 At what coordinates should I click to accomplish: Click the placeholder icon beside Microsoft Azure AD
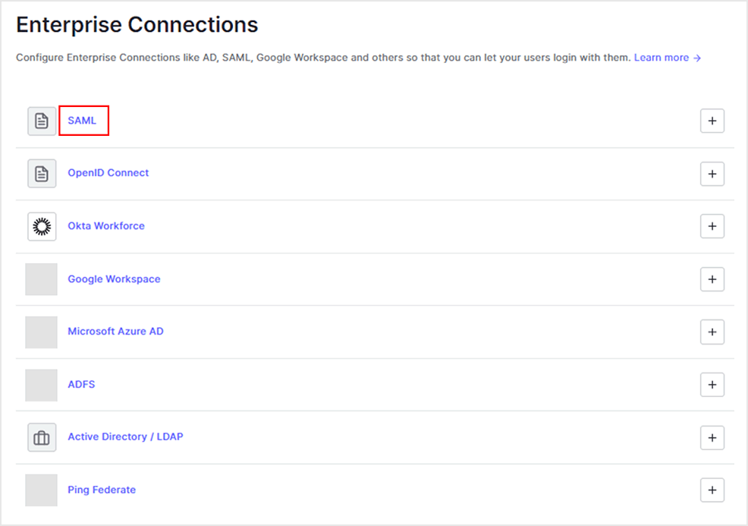42,332
